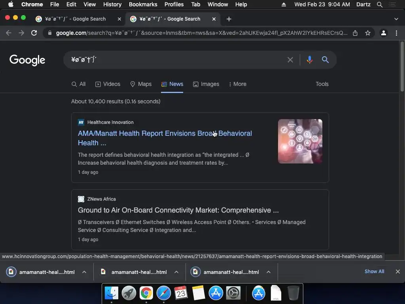Go forward using the browser forward arrow
Screen dimensions: 405x304
tap(21, 33)
